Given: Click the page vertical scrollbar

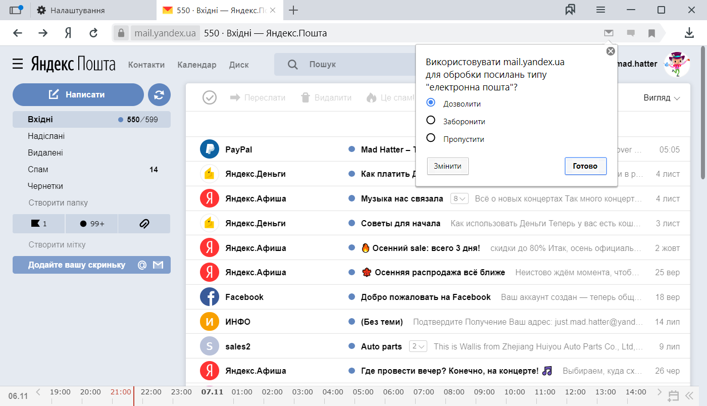Looking at the screenshot, I should click(703, 112).
